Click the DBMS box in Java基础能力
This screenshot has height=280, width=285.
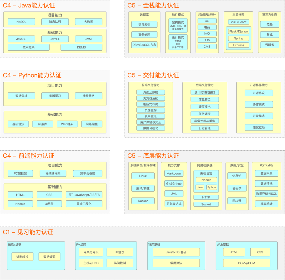[81, 47]
